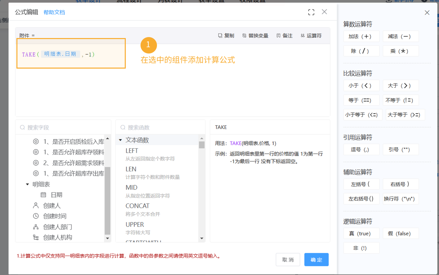Click the 搜索函数 search function input
439x275 pixels.
coord(160,127)
